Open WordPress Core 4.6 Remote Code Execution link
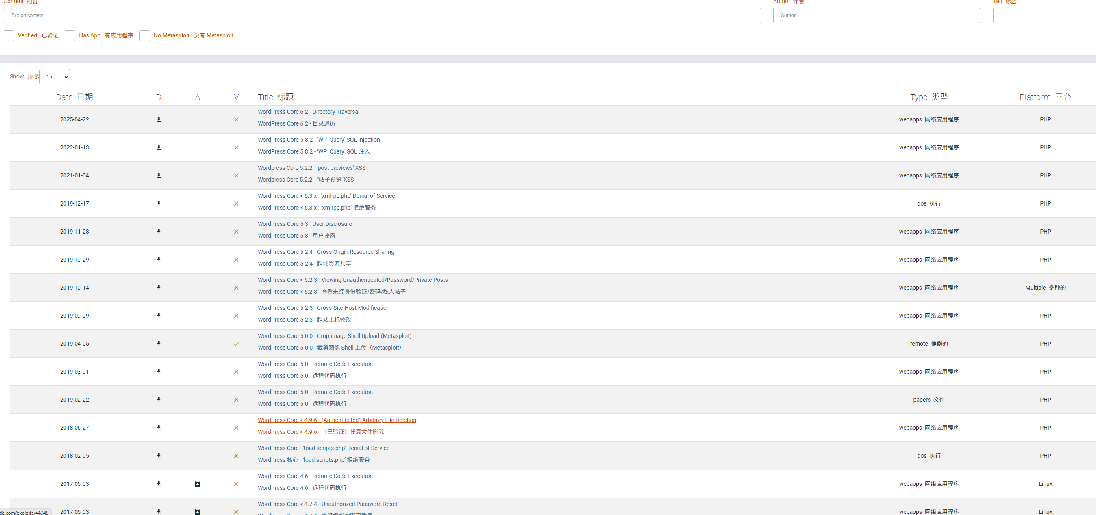The height and width of the screenshot is (515, 1096). [x=315, y=476]
